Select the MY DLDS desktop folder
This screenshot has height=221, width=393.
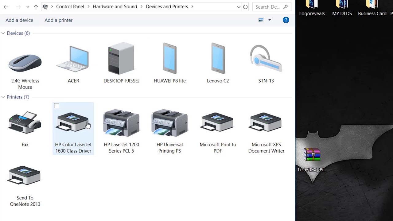342,4
